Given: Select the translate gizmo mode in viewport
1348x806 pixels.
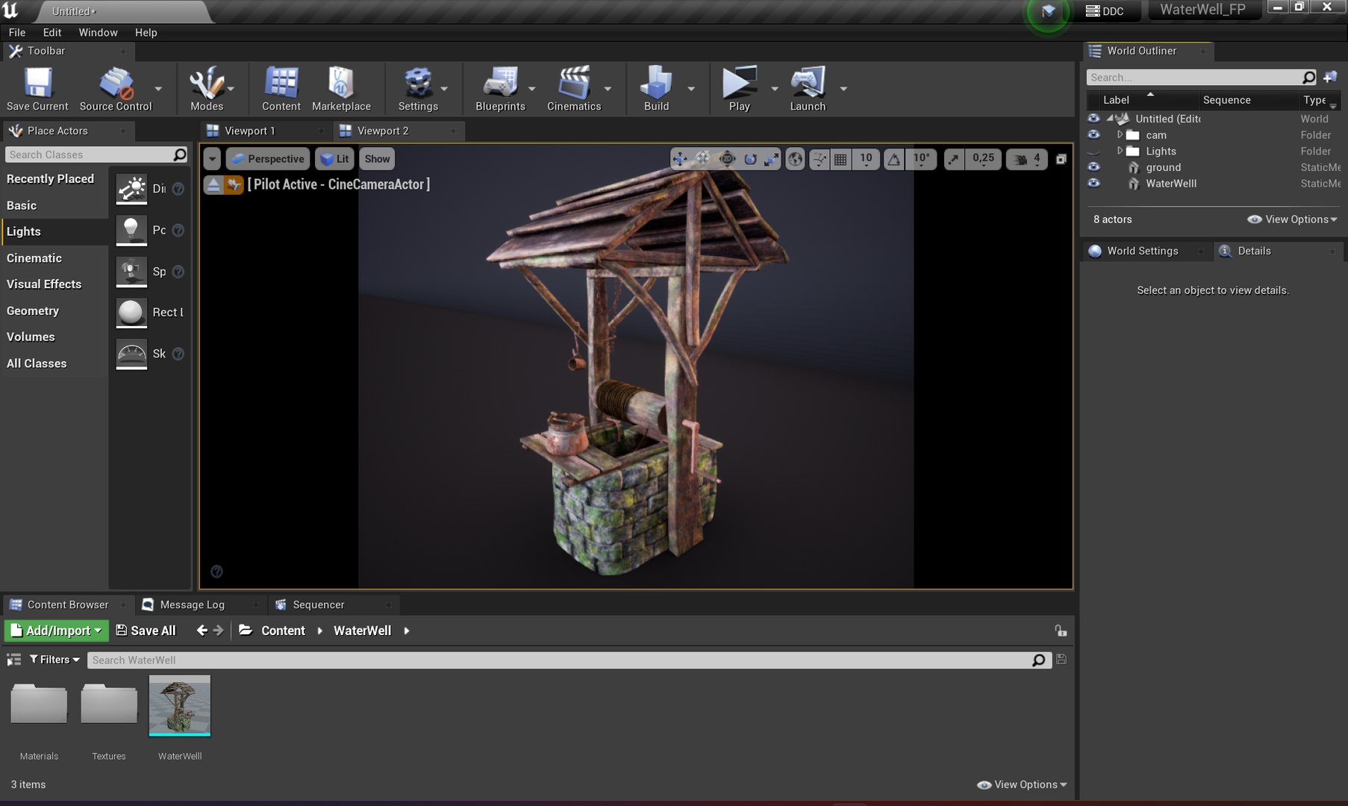Looking at the screenshot, I should pyautogui.click(x=679, y=159).
